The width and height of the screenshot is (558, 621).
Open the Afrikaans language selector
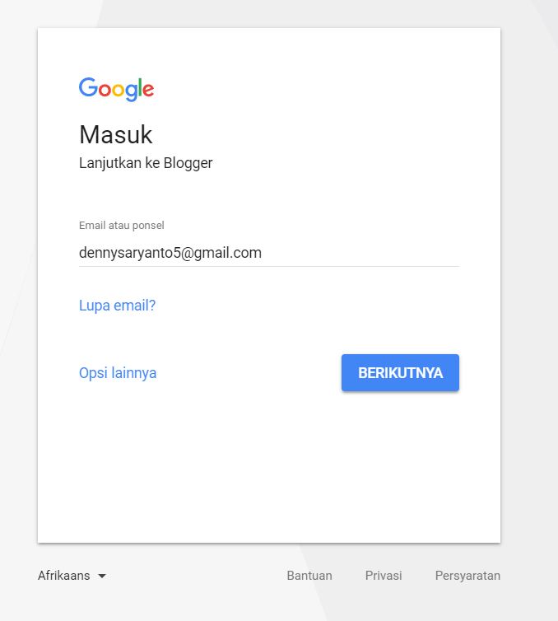click(72, 576)
